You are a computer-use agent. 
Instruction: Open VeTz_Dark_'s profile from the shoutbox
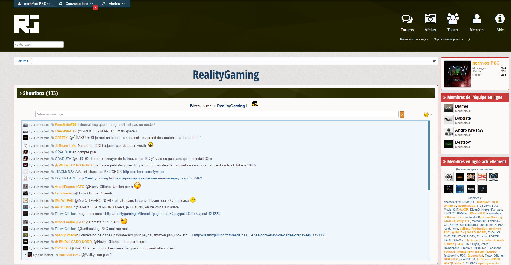pyautogui.click(x=64, y=207)
